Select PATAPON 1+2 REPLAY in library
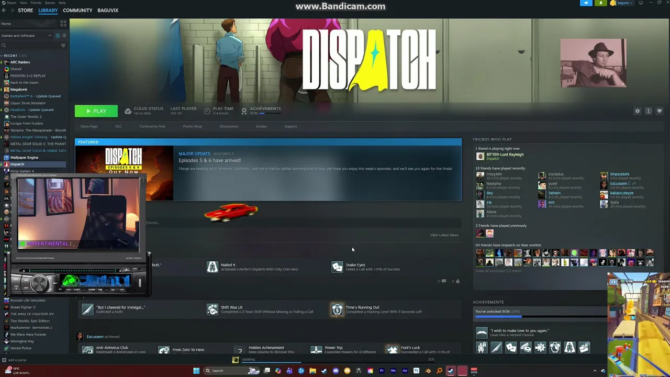This screenshot has width=670, height=377. [x=28, y=76]
